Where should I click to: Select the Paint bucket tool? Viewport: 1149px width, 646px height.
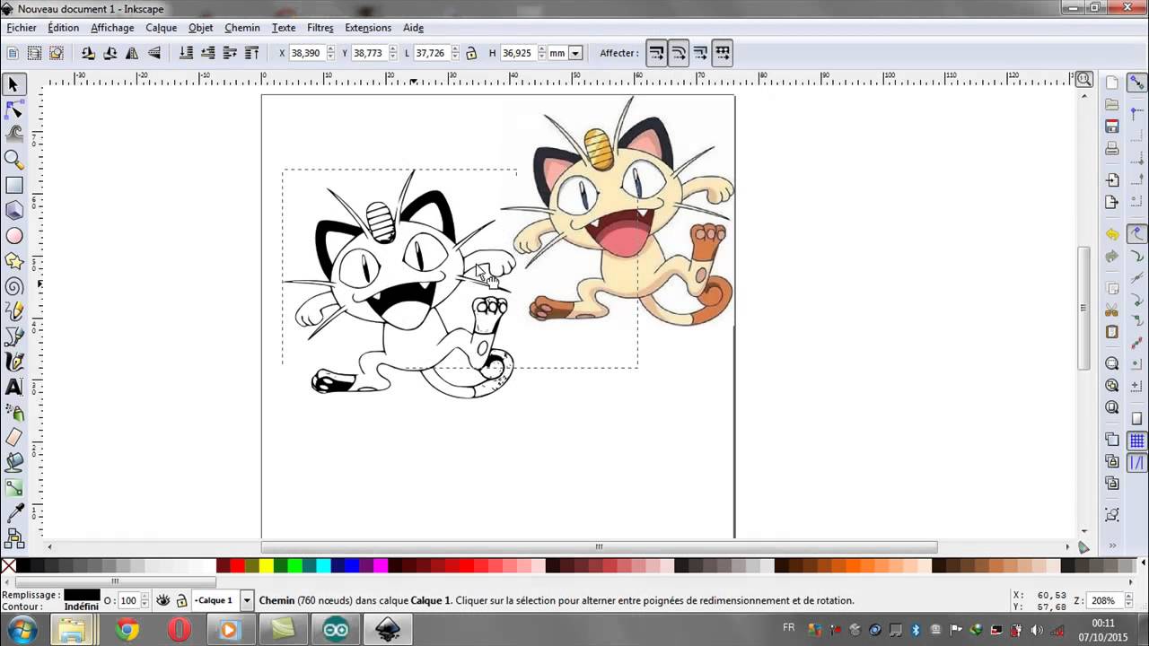(x=13, y=463)
